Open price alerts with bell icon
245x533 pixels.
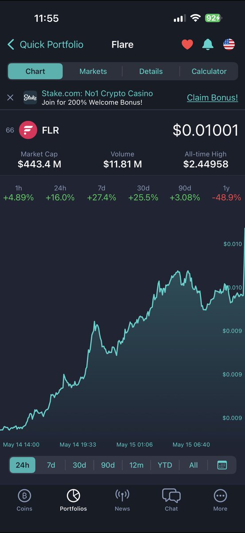click(207, 44)
